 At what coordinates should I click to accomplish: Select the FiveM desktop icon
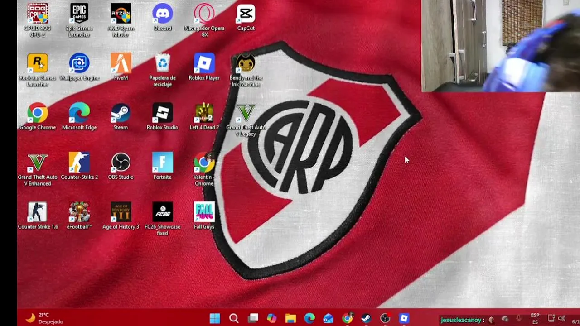click(121, 67)
